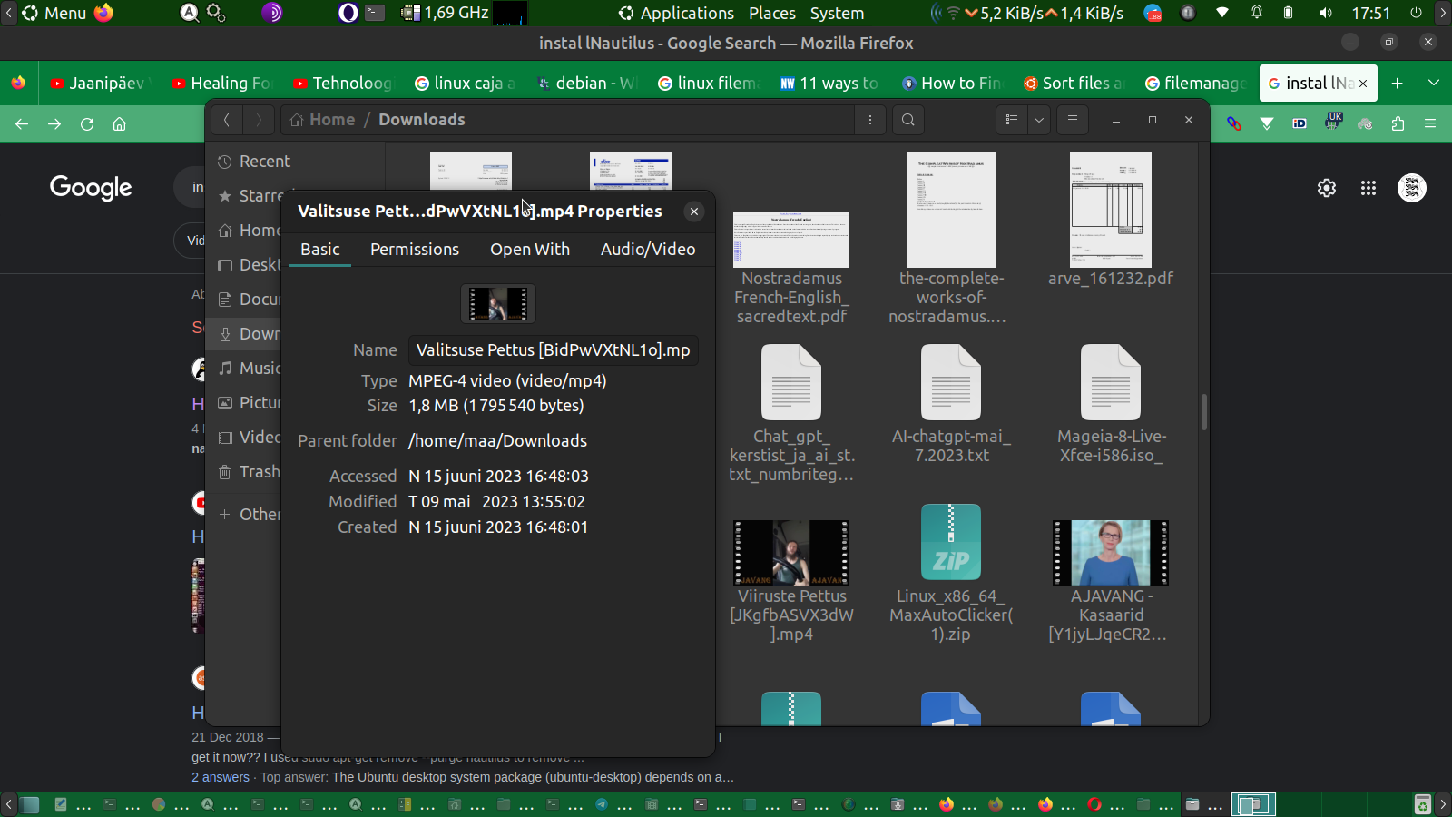The image size is (1452, 817).
Task: Click the file Name input field
Action: point(553,350)
